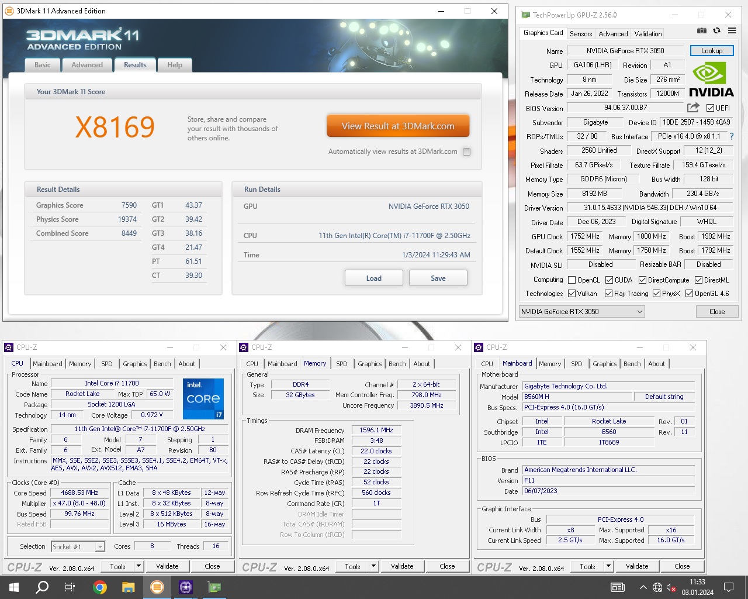Image resolution: width=748 pixels, height=599 pixels.
Task: Click View Result at 3DMark.com button
Action: (x=398, y=126)
